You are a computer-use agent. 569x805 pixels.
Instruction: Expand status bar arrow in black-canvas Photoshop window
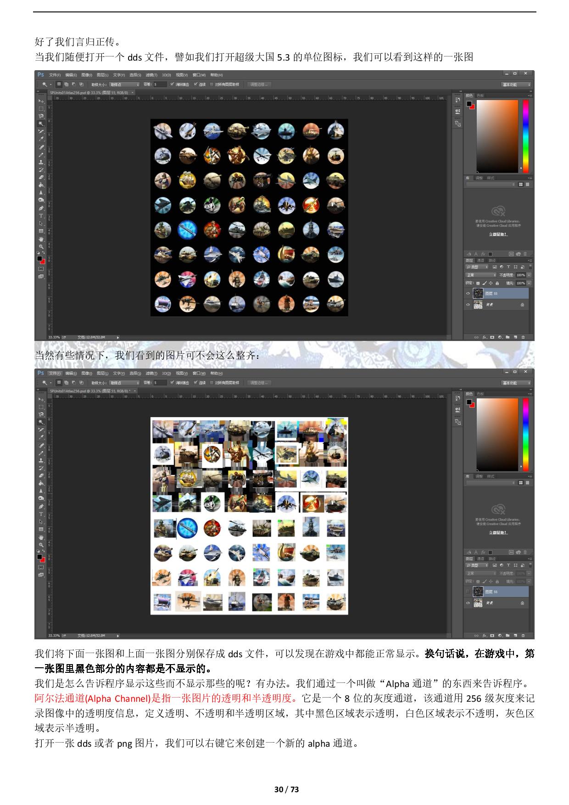tap(118, 337)
